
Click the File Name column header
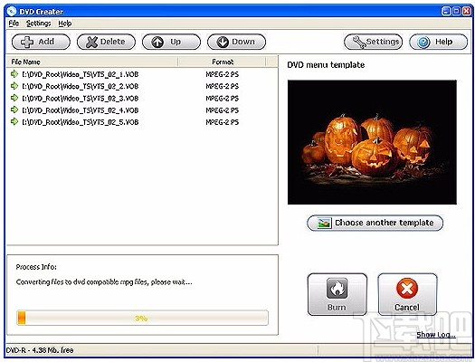coord(92,62)
